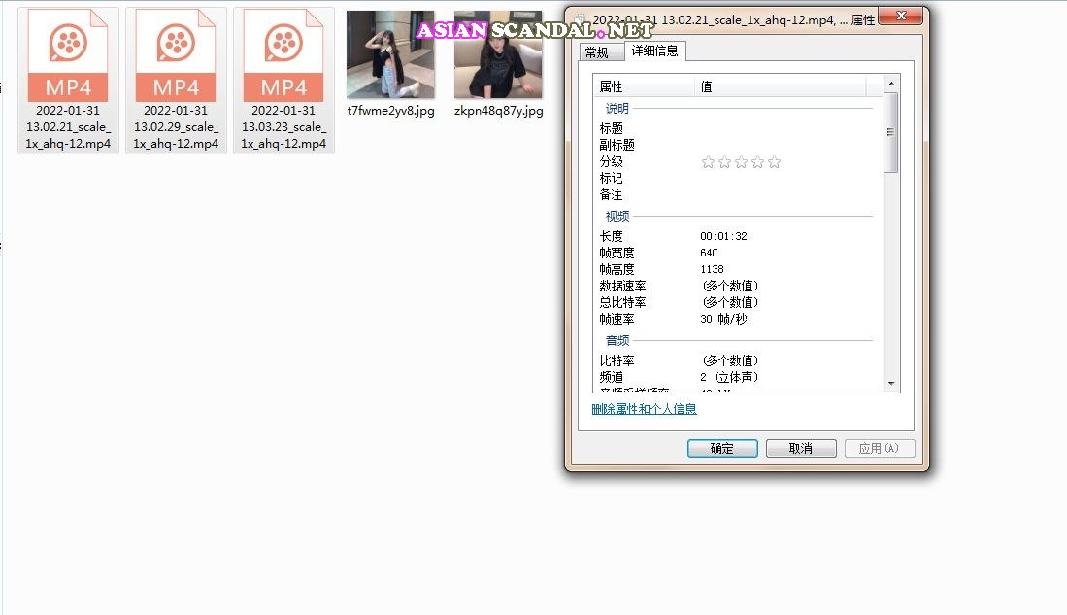The image size is (1067, 615).
Task: Click the 比特率 property row label
Action: [x=617, y=360]
